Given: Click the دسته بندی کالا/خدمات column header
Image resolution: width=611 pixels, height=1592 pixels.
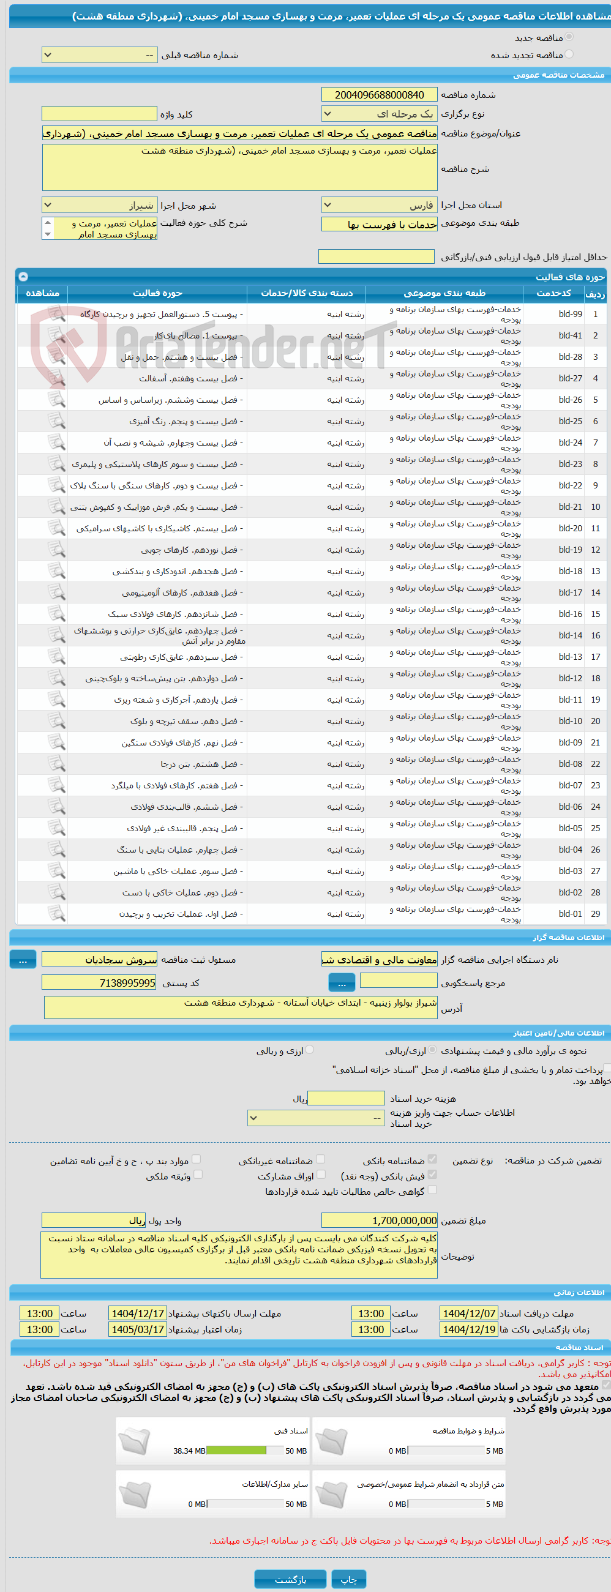Looking at the screenshot, I should tap(307, 293).
